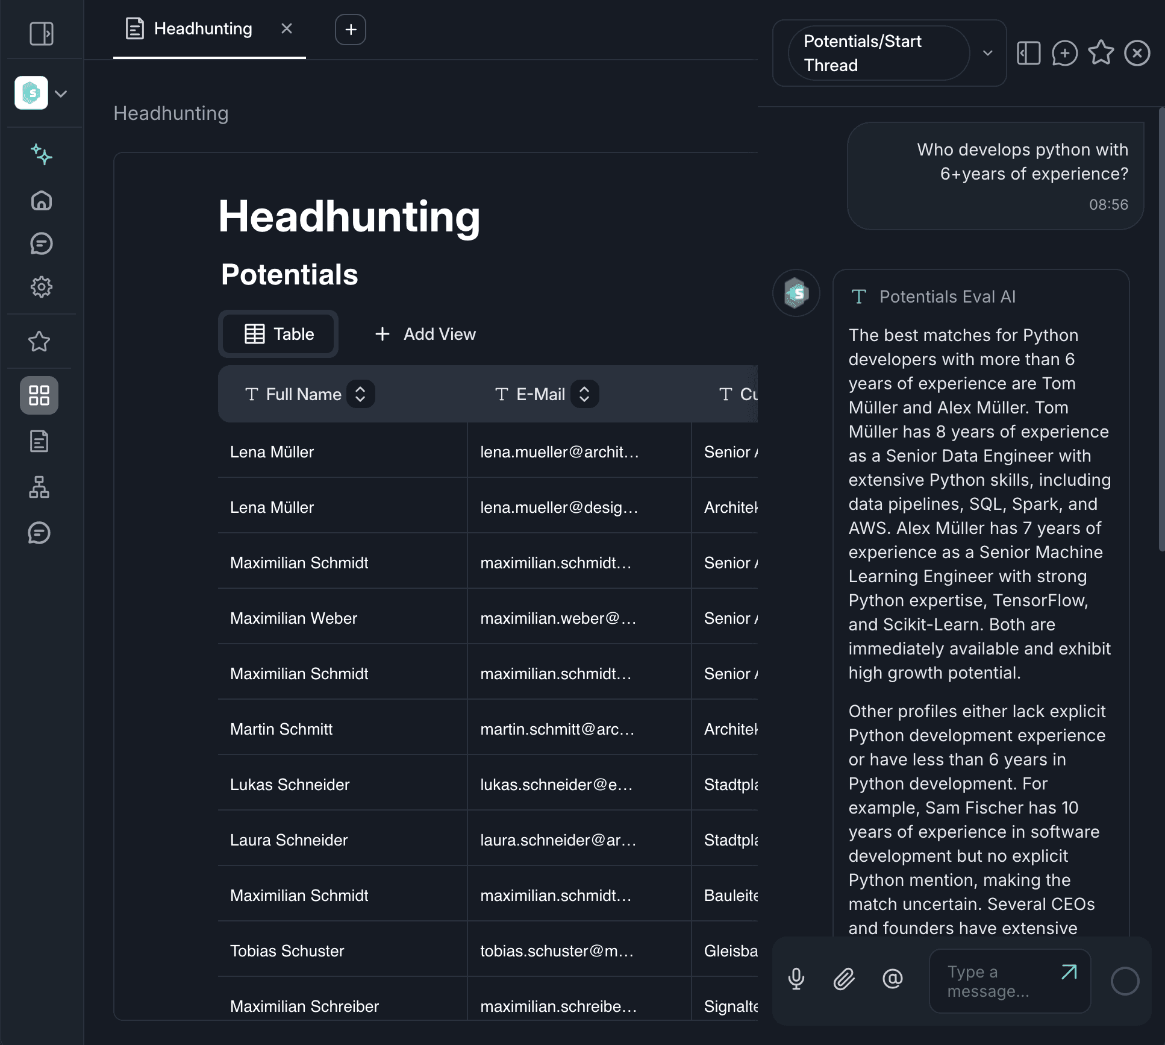Click the @ mention icon
Viewport: 1165px width, 1045px height.
click(892, 979)
